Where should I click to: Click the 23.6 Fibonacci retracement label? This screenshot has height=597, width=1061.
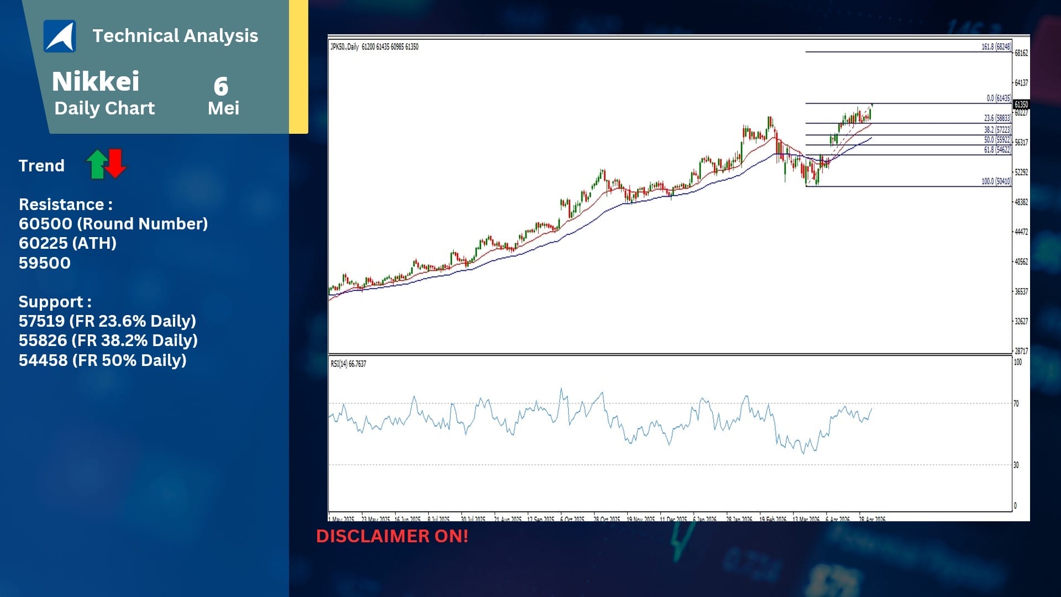[997, 118]
